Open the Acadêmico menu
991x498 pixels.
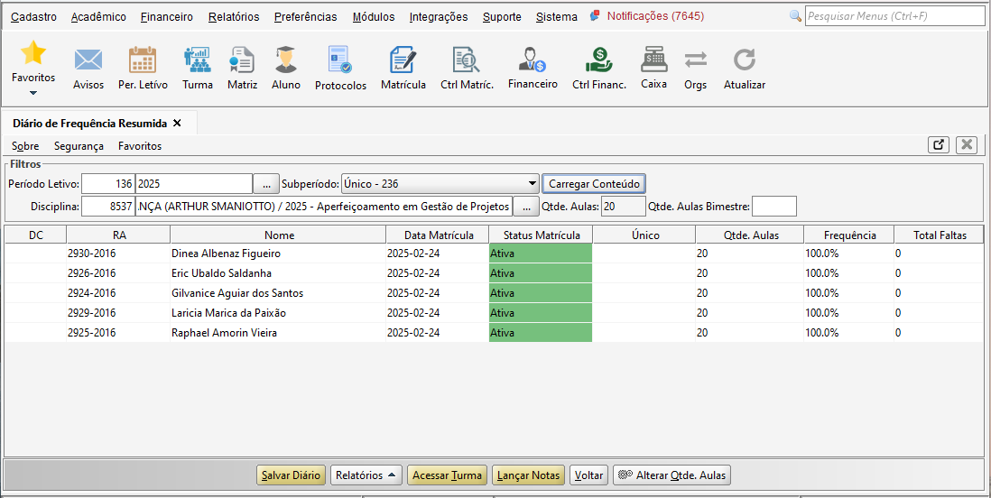tap(98, 17)
